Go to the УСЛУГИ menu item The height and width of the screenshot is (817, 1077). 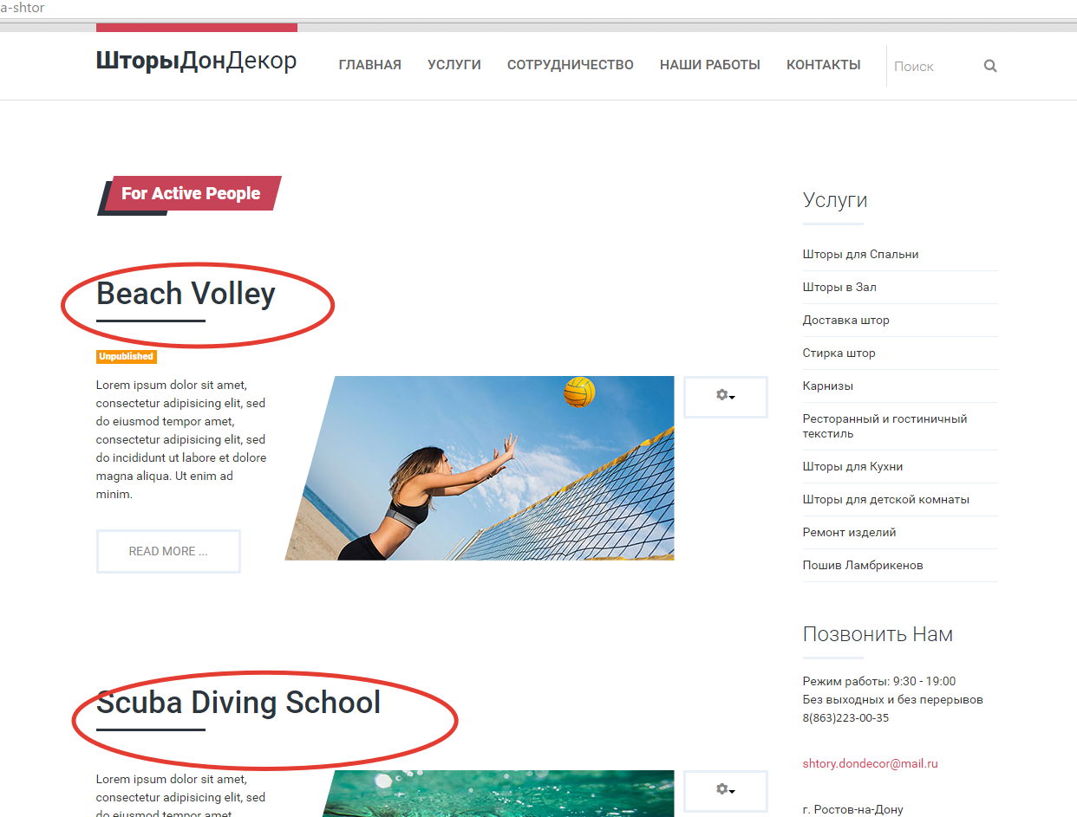(x=454, y=65)
